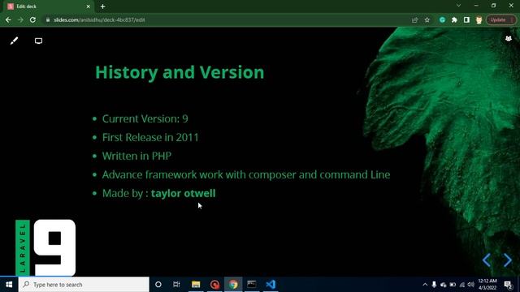Open Visual Studio Code on taskbar
520x292 pixels.
coord(271,285)
